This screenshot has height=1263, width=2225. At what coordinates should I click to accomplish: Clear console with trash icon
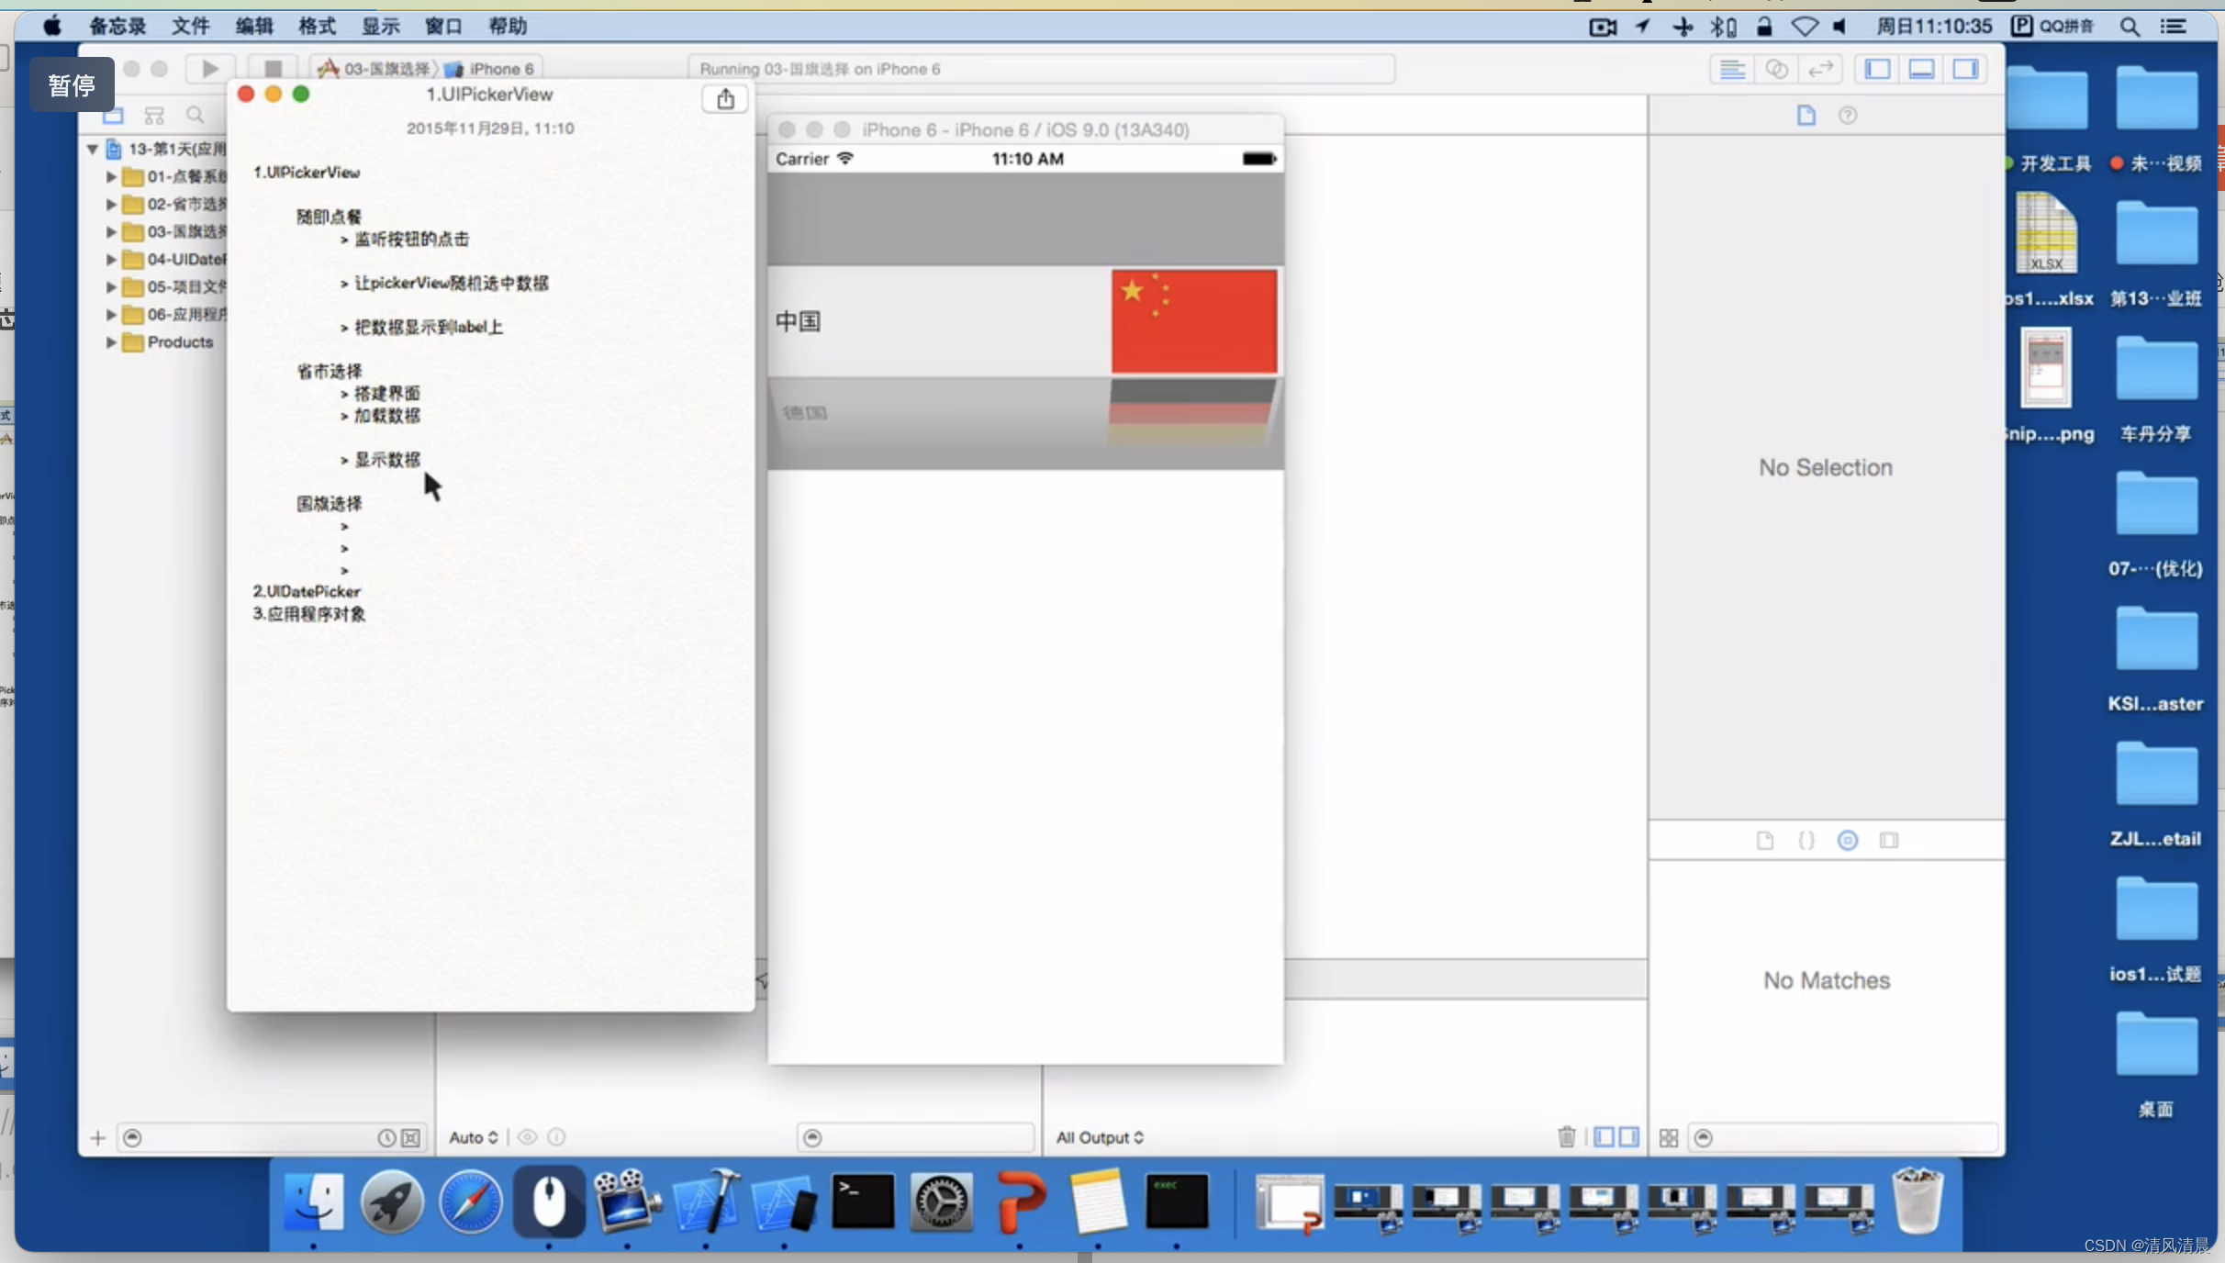point(1567,1137)
